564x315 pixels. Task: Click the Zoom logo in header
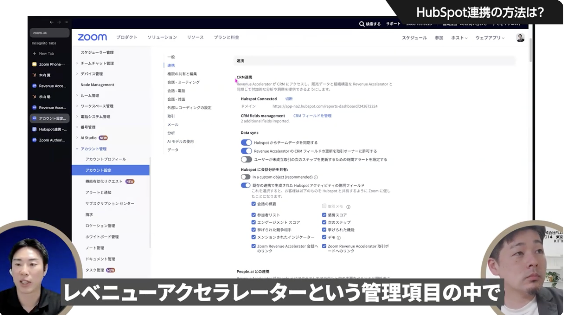pyautogui.click(x=92, y=38)
